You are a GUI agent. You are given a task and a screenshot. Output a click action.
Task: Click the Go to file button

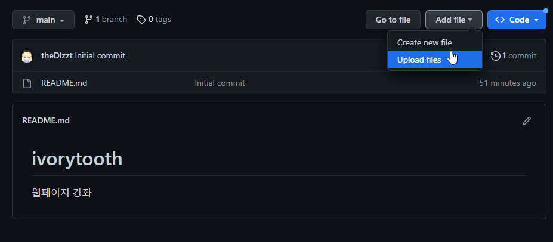pyautogui.click(x=393, y=20)
